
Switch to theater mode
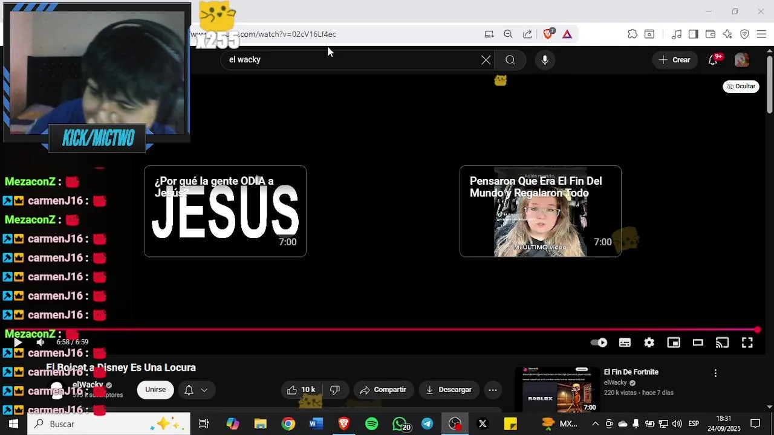tap(698, 343)
